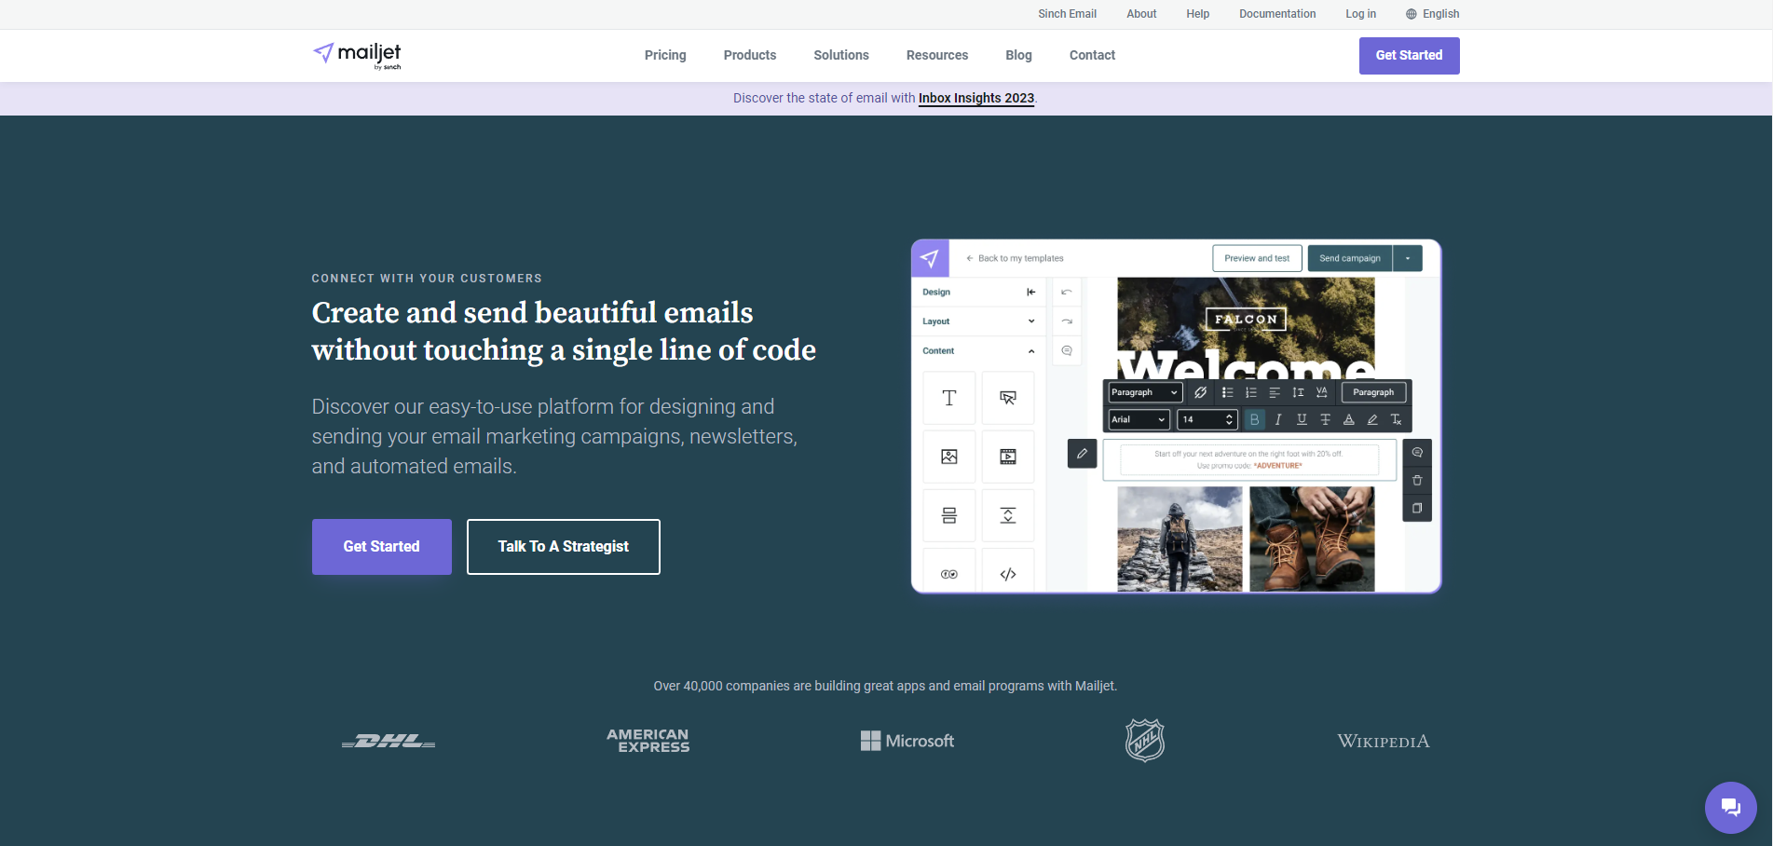
Task: Click the Get Started button
Action: pos(1409,55)
